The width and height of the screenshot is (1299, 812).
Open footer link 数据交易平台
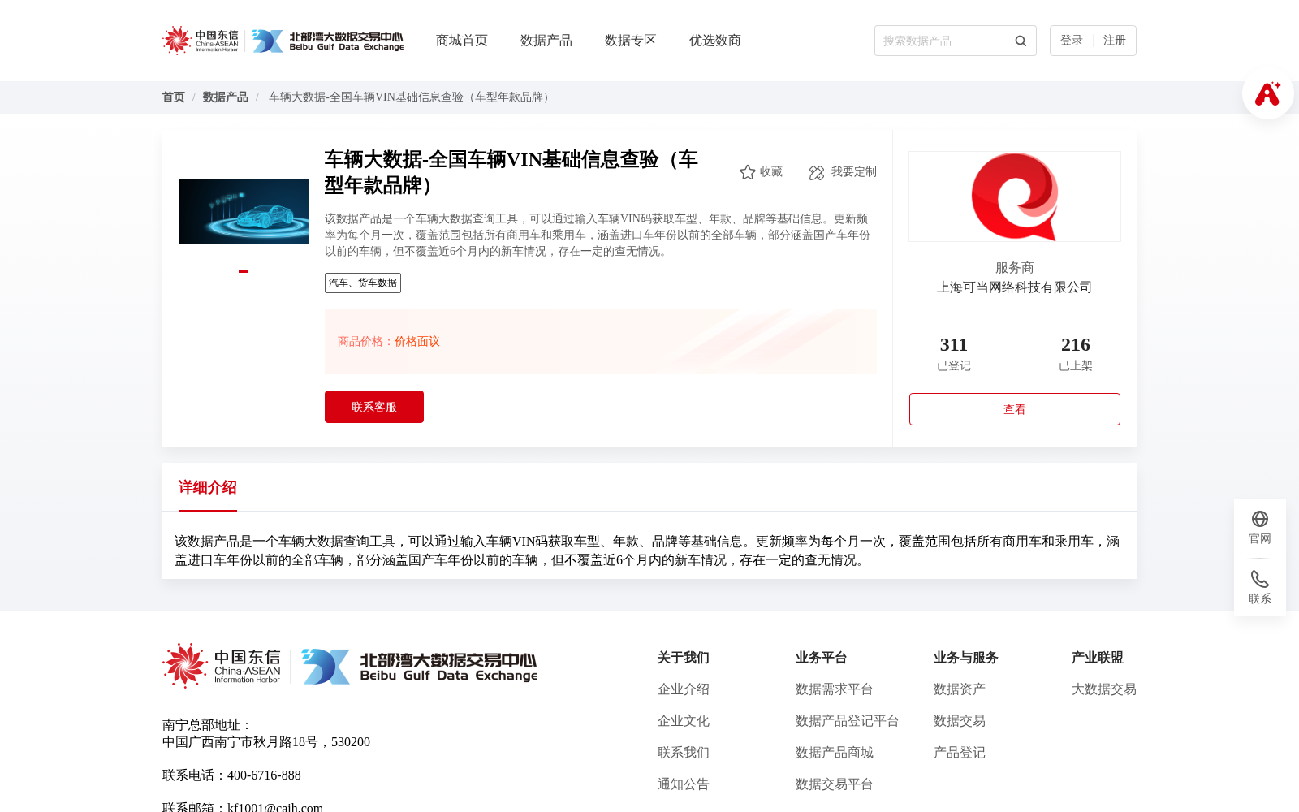pyautogui.click(x=835, y=784)
